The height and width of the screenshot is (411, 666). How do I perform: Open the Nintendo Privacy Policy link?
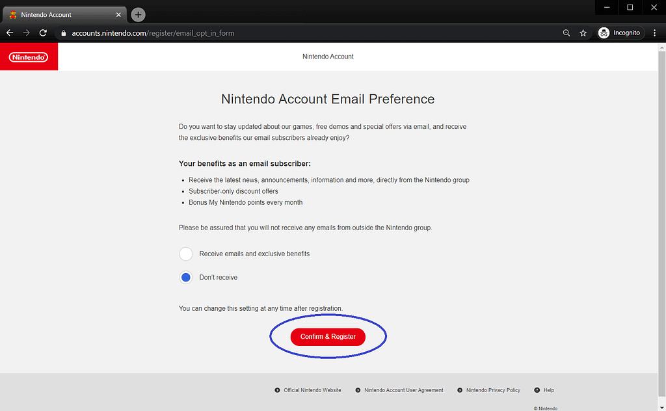point(493,390)
